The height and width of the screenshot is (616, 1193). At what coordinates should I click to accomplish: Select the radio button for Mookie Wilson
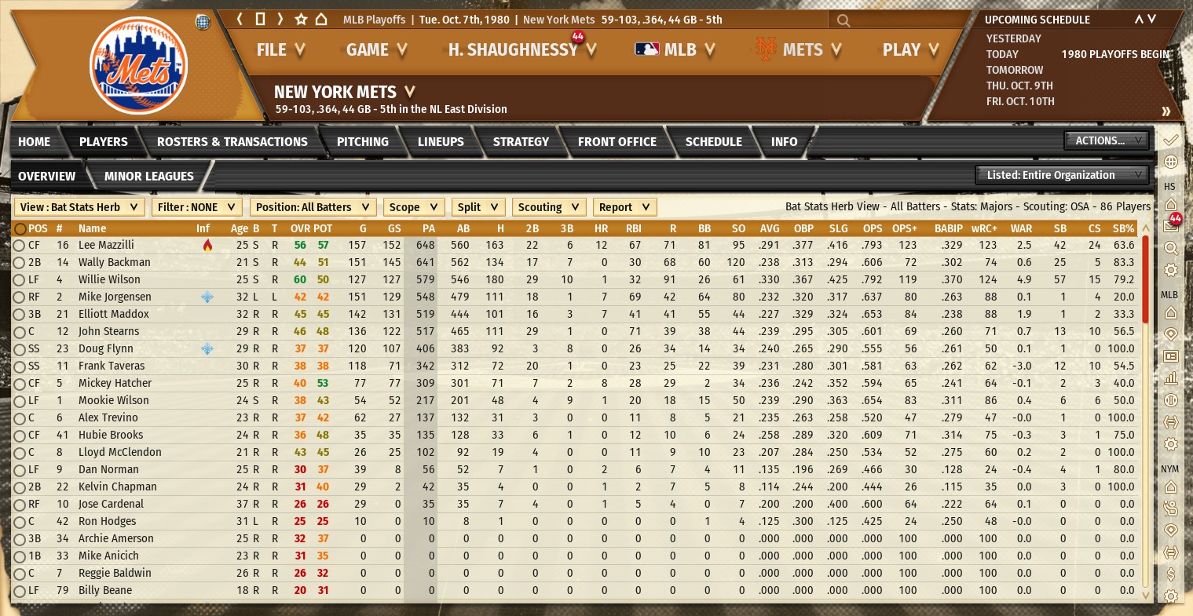(x=19, y=401)
